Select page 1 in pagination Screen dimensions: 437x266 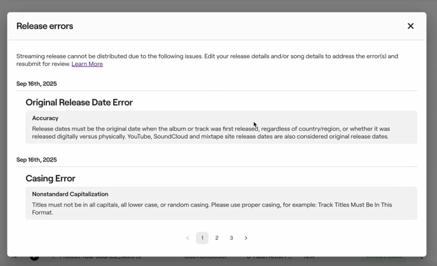[202, 238]
